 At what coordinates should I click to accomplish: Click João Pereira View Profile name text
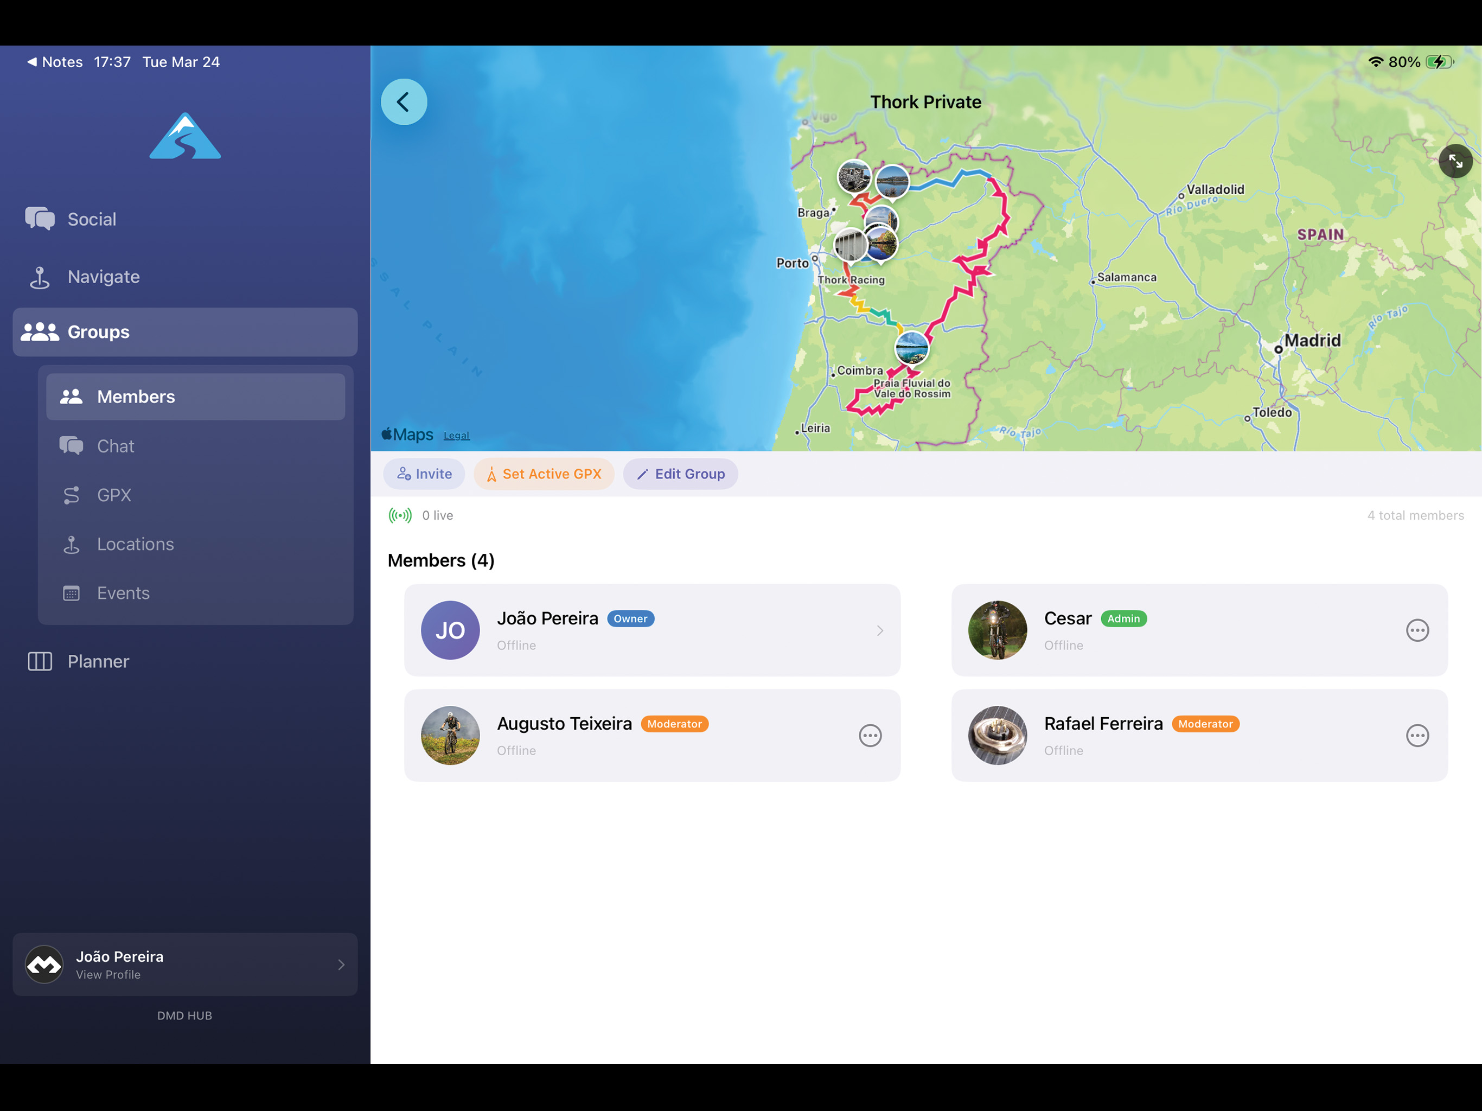(x=120, y=957)
